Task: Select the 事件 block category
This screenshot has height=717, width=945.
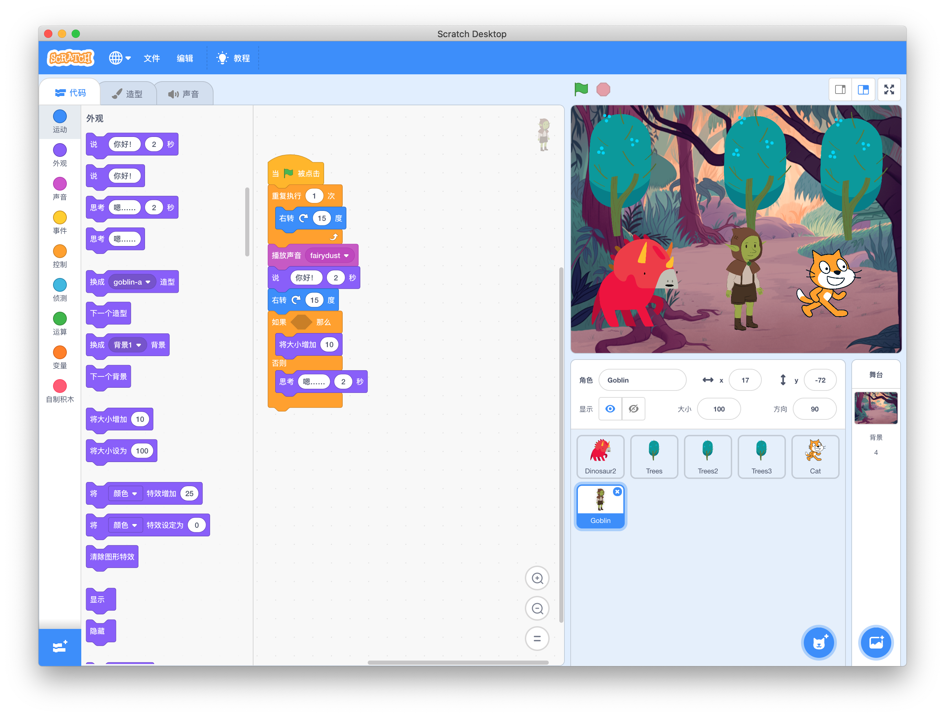Action: (60, 222)
